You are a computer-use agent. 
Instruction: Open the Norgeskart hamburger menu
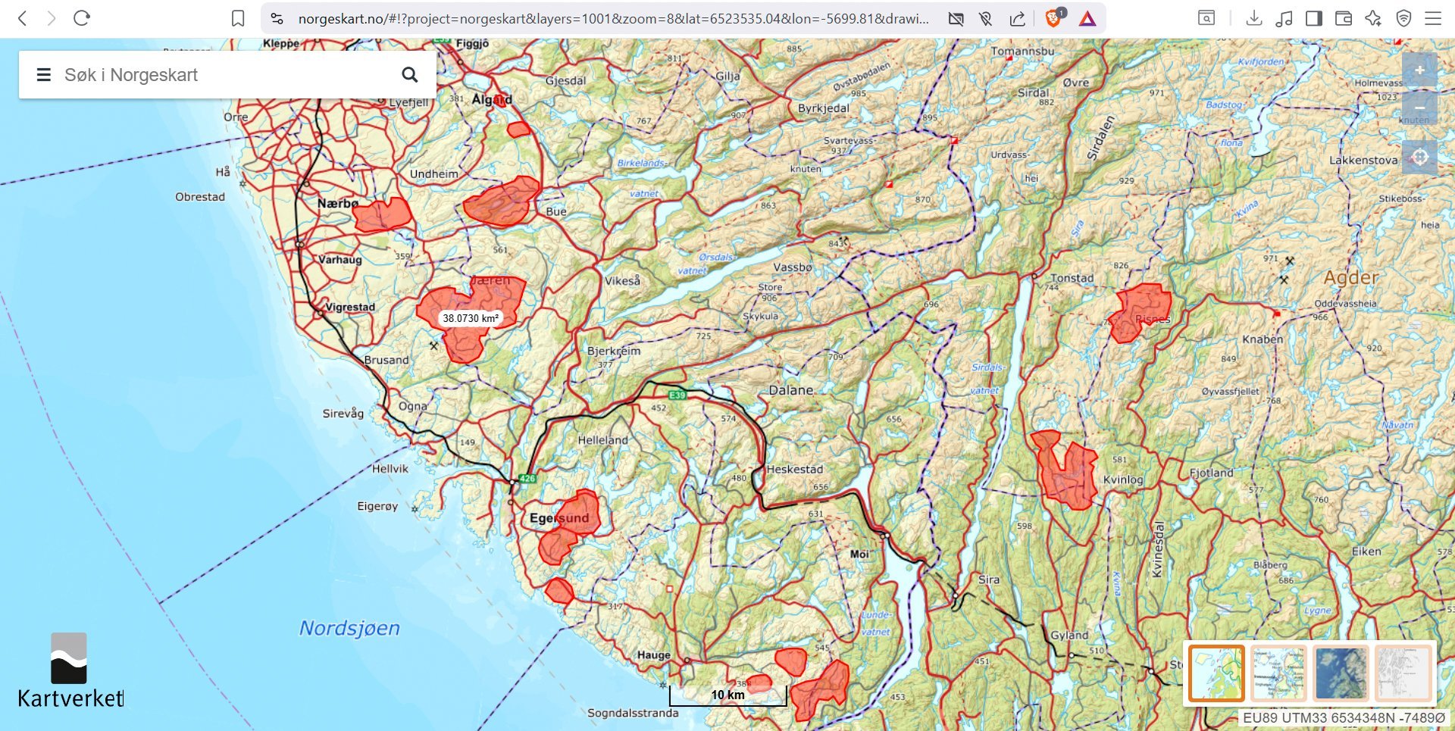coord(44,75)
